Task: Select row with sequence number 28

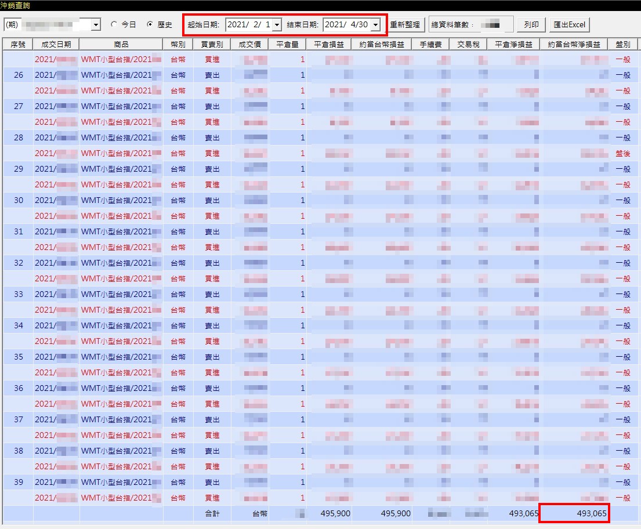Action: (x=320, y=137)
